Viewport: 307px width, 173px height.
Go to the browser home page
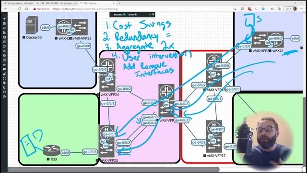coord(27,9)
